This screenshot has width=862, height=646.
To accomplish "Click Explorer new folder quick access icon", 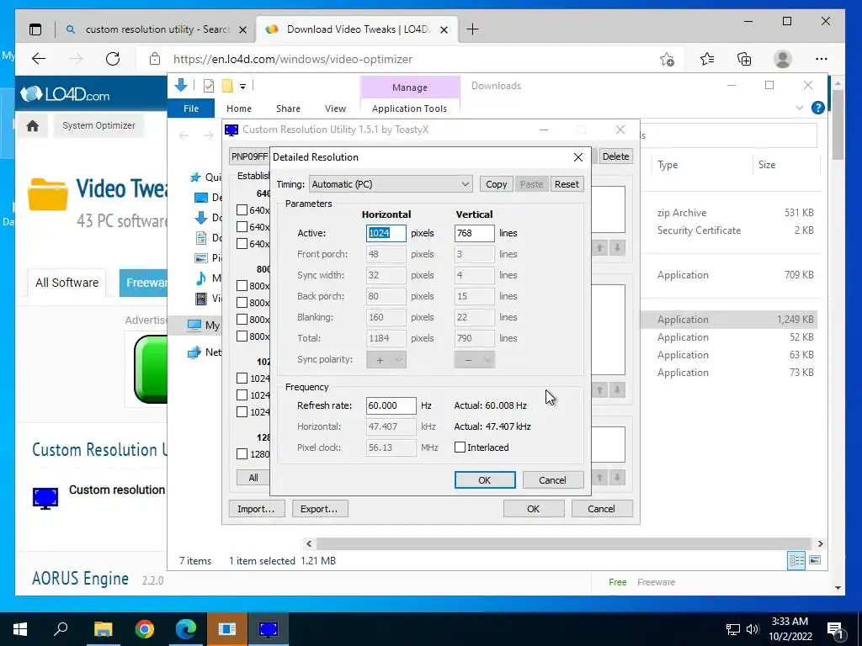I will pos(227,86).
